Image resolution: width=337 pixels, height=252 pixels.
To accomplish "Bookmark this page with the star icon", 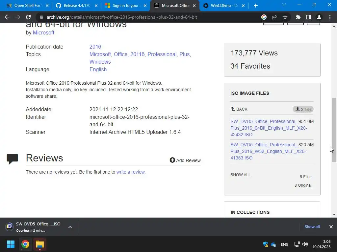I will [x=285, y=17].
